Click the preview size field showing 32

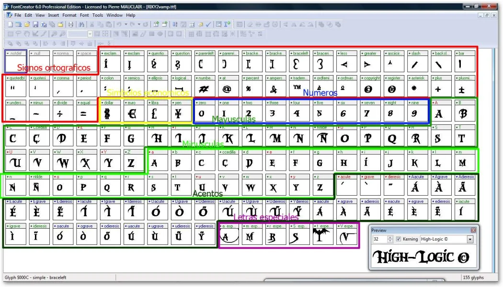click(380, 239)
